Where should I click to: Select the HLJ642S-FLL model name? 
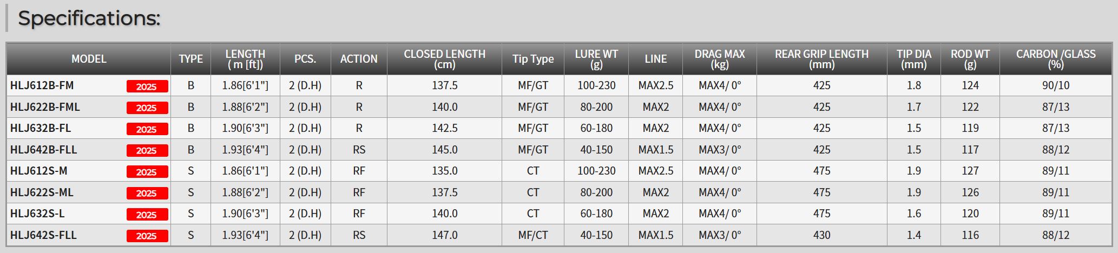[x=43, y=235]
